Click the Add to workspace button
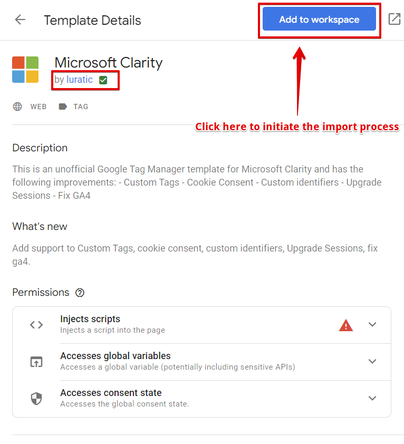404x444 pixels. click(319, 19)
